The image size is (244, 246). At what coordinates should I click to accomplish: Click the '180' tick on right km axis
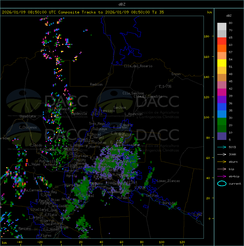(206, 37)
